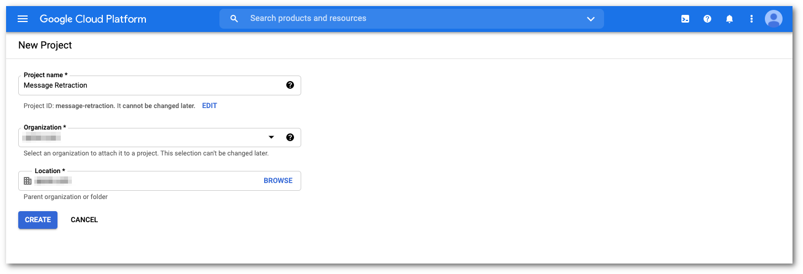
Task: Show help for Project name field
Action: point(290,85)
